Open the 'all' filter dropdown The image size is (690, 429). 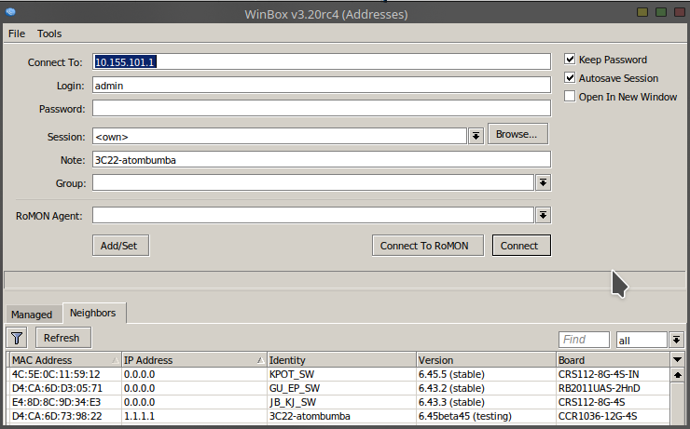pyautogui.click(x=677, y=341)
